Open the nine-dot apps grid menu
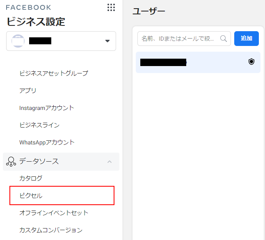This screenshot has height=240, width=265. pyautogui.click(x=111, y=7)
